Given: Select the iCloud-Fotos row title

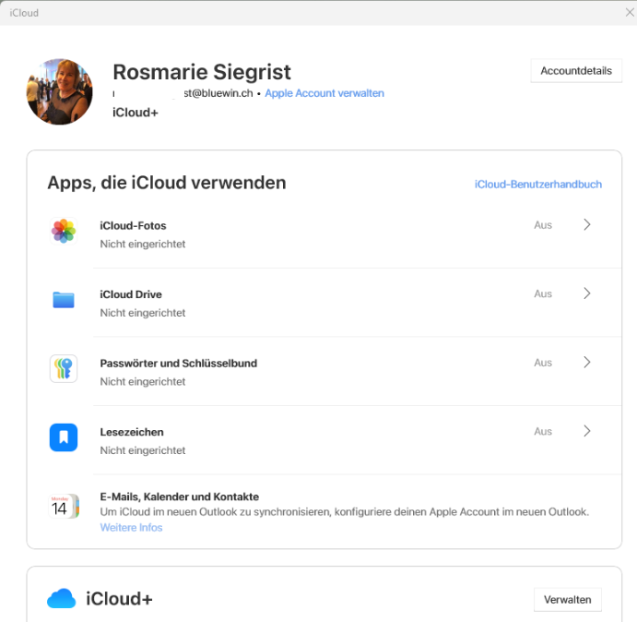Looking at the screenshot, I should [x=133, y=225].
